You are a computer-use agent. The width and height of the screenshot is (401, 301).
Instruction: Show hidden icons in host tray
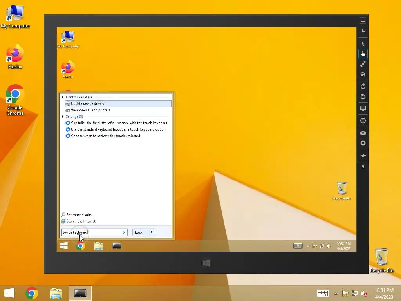pyautogui.click(x=336, y=294)
